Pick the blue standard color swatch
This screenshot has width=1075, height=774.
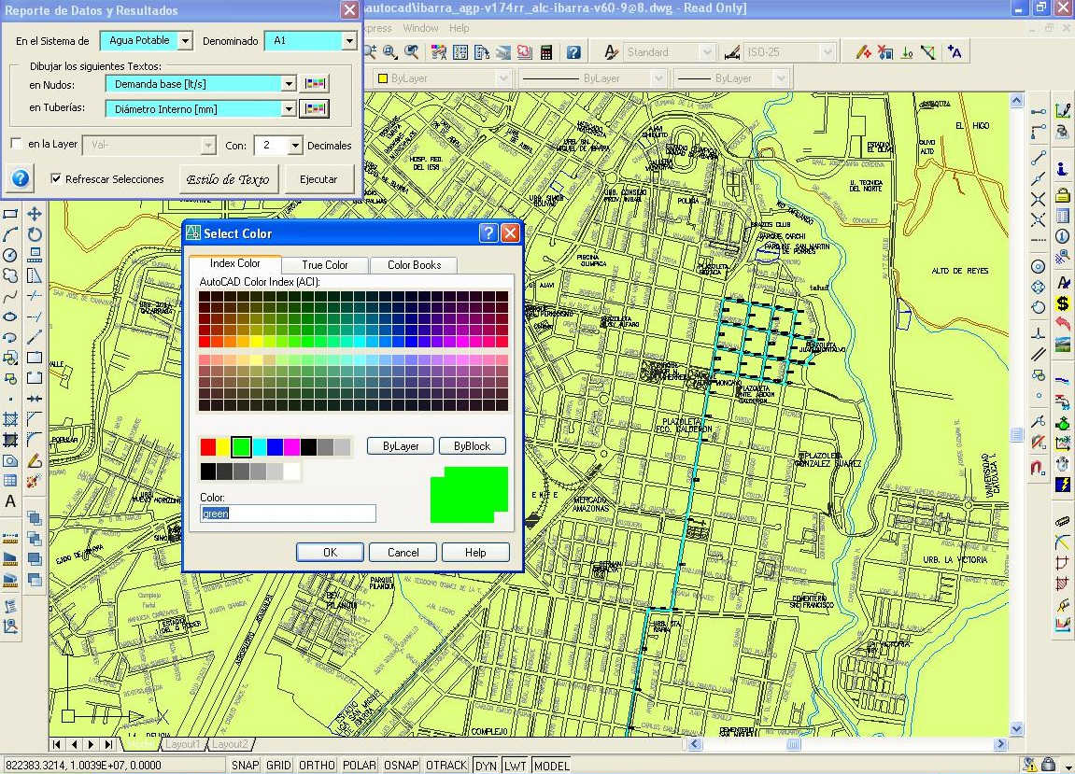tap(275, 447)
